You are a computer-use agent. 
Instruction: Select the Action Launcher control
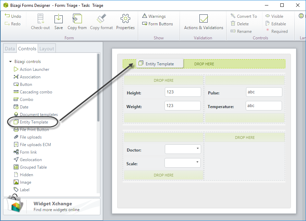pos(32,69)
